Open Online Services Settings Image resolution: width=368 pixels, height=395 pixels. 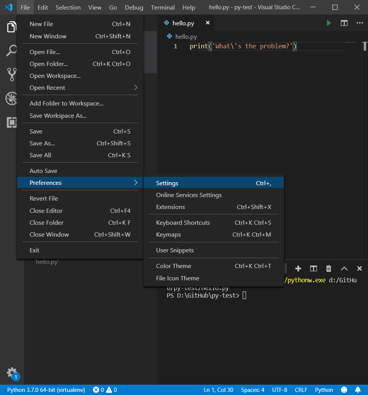(214, 195)
